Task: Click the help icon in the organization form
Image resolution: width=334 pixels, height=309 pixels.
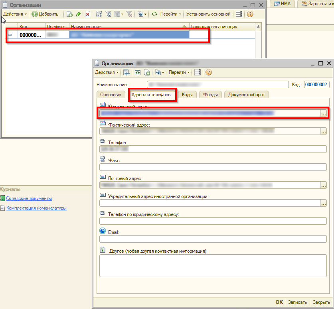Action: pyautogui.click(x=208, y=72)
